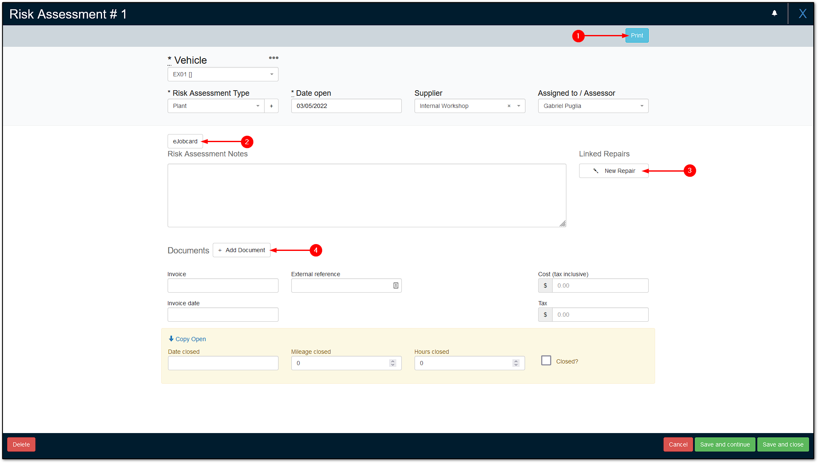Open the Assigned to / Assessor dropdown
The image size is (818, 463).
[x=593, y=106]
